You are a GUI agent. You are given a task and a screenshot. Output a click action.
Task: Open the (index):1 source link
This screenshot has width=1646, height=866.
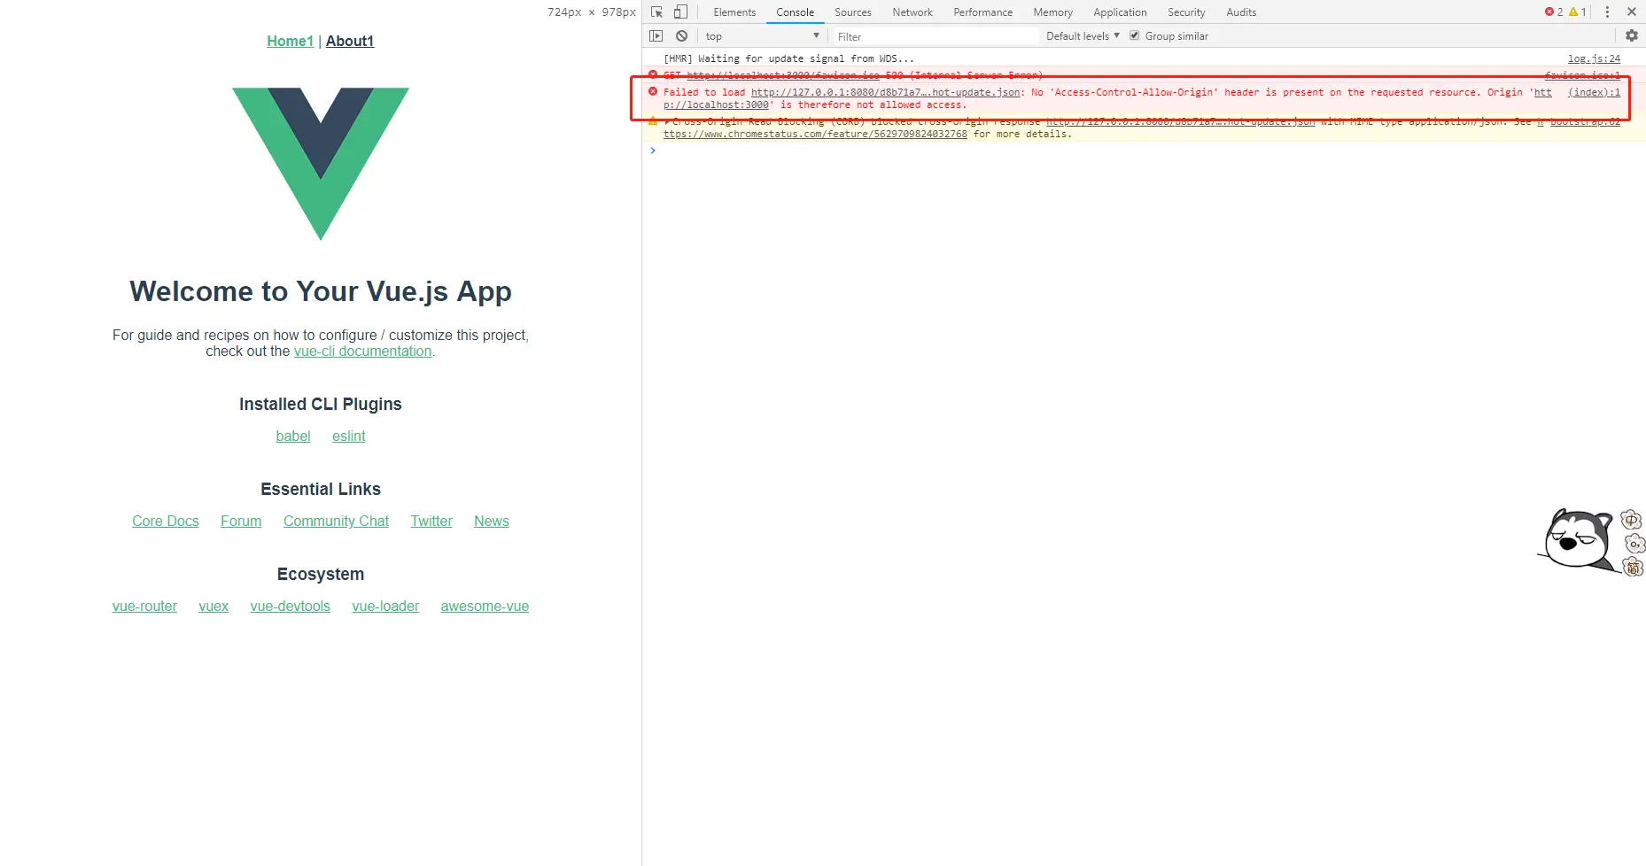click(1594, 92)
